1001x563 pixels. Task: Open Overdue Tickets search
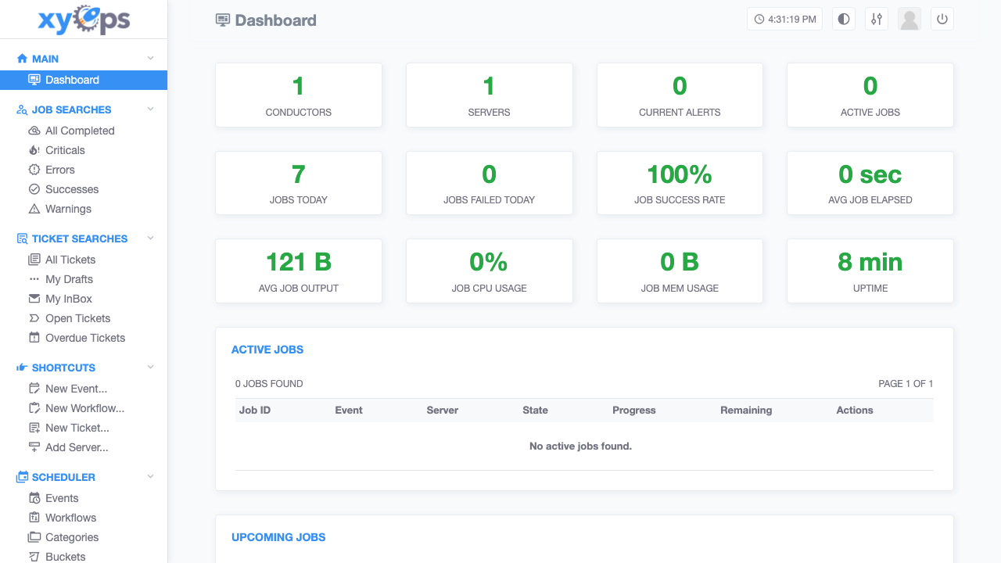(84, 338)
